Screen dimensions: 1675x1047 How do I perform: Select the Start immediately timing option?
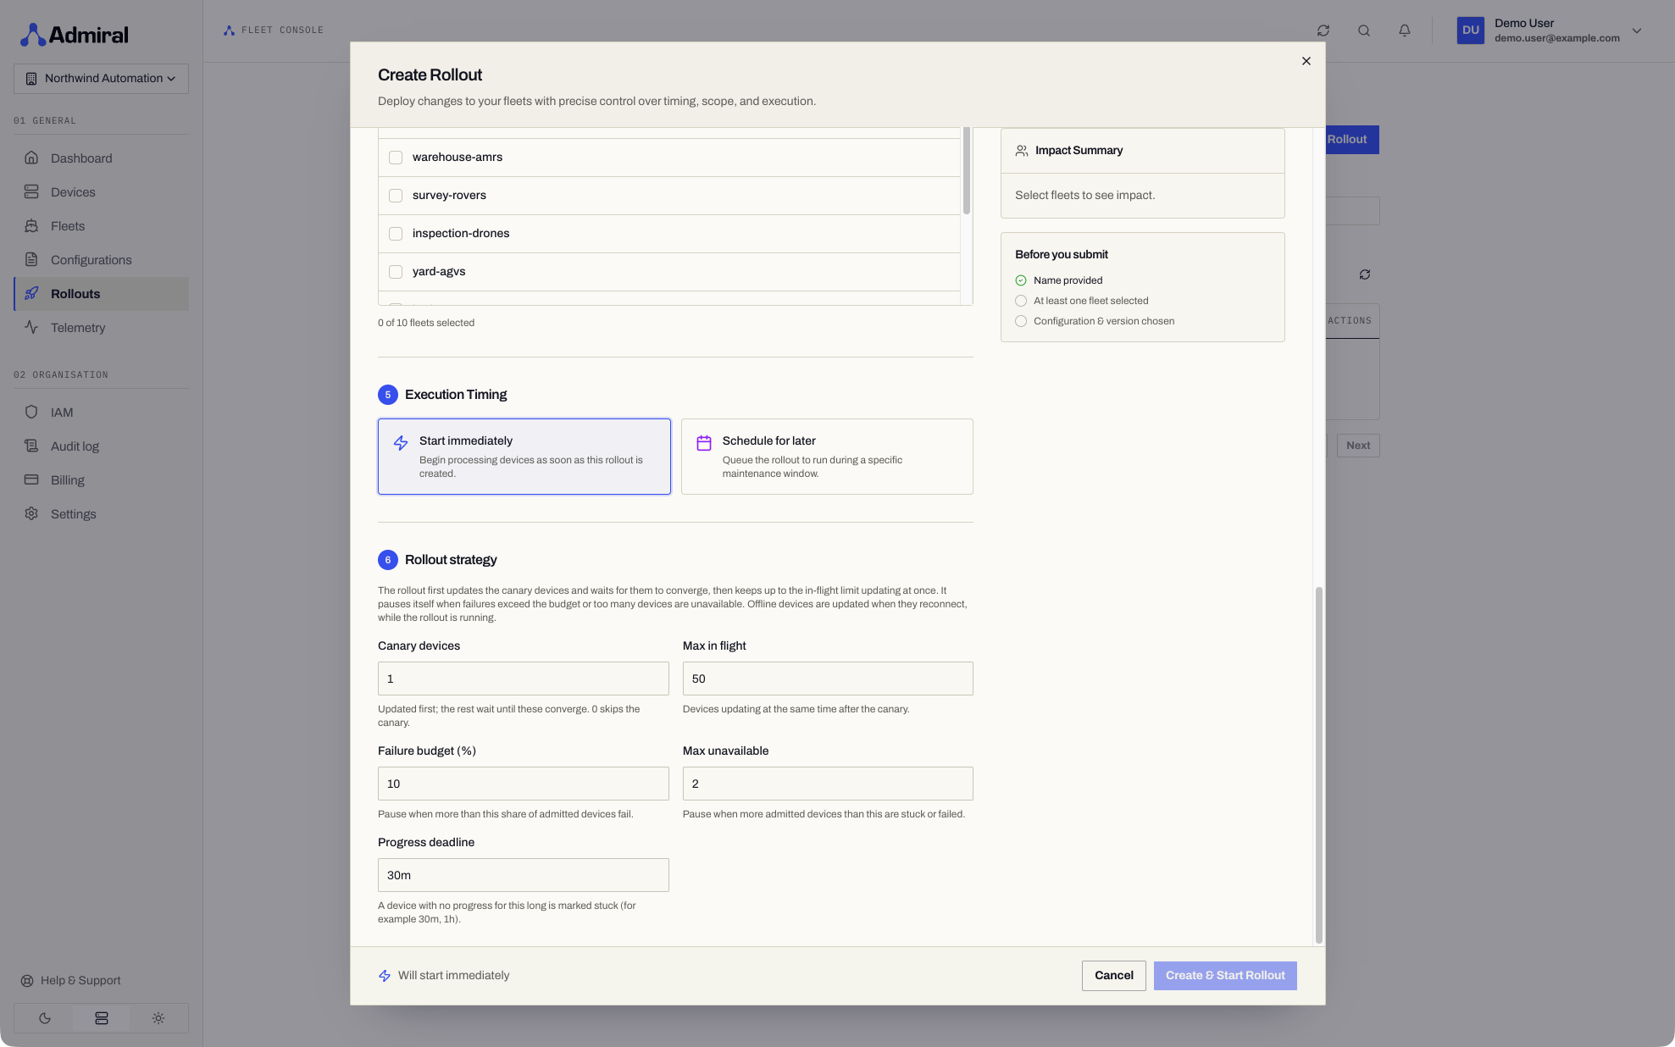[x=524, y=457]
